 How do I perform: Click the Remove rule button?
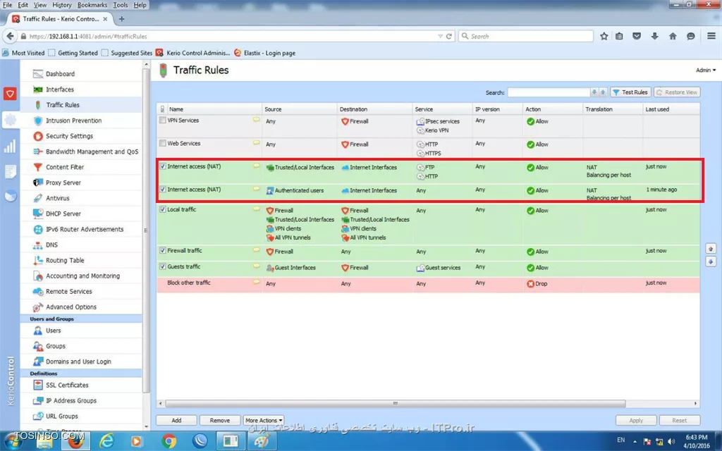pyautogui.click(x=220, y=420)
